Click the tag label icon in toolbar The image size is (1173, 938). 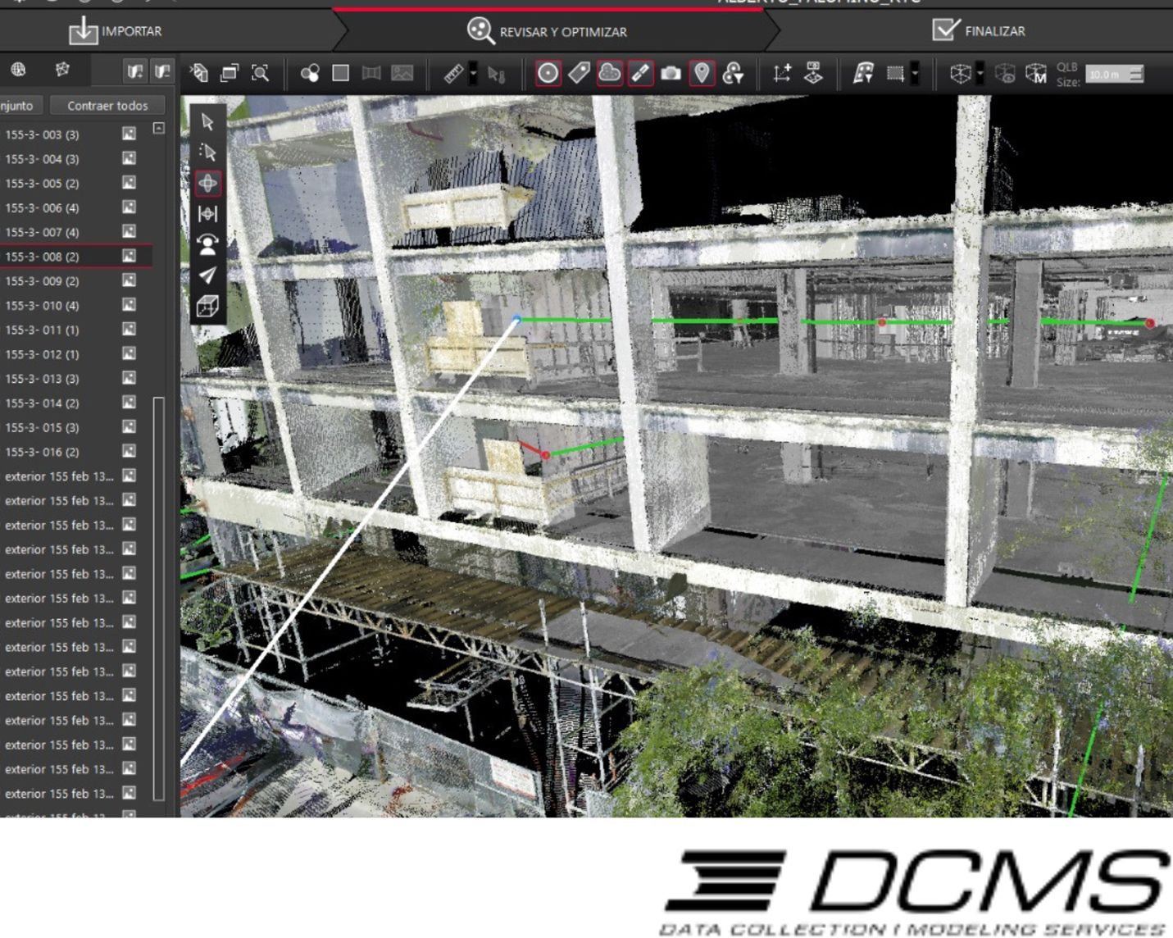tap(579, 74)
